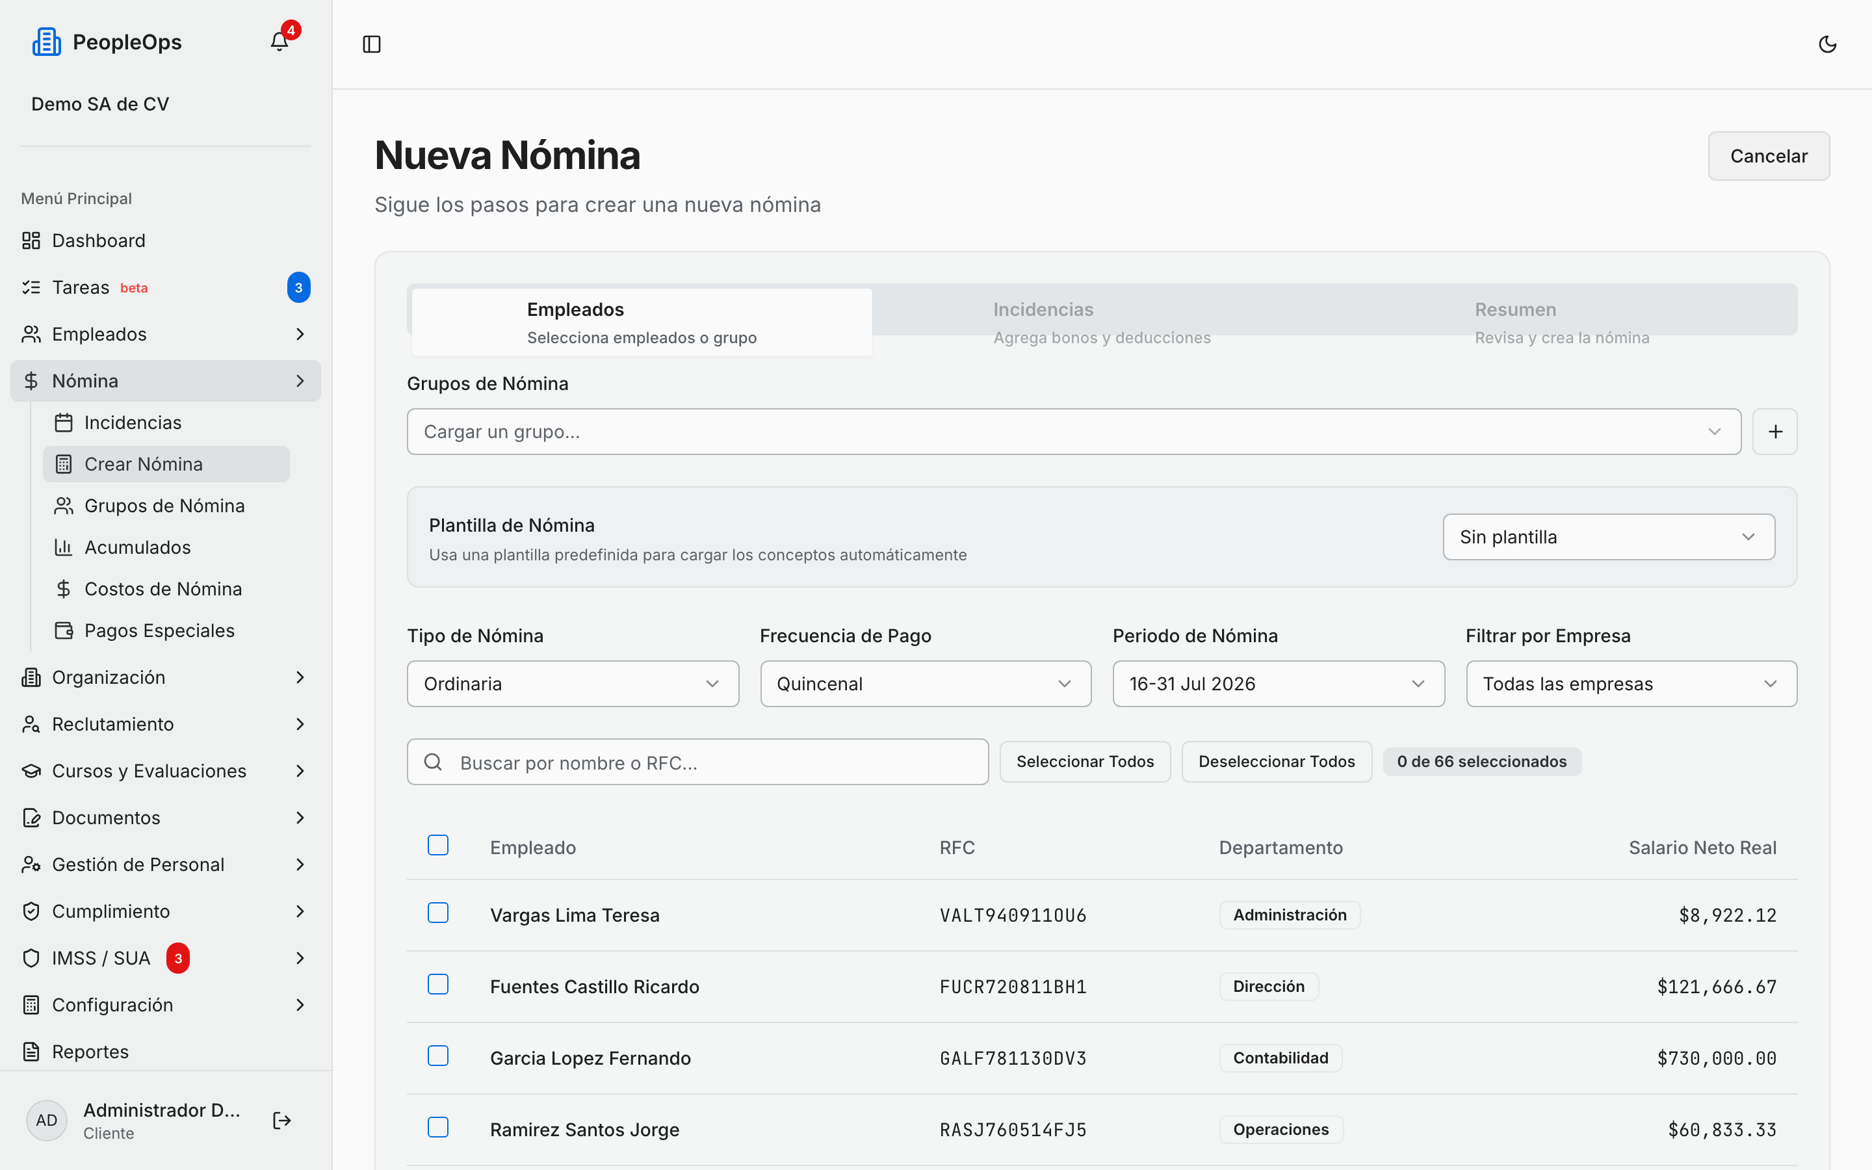
Task: Click the IMSS / SUA shield icon
Action: [x=31, y=958]
